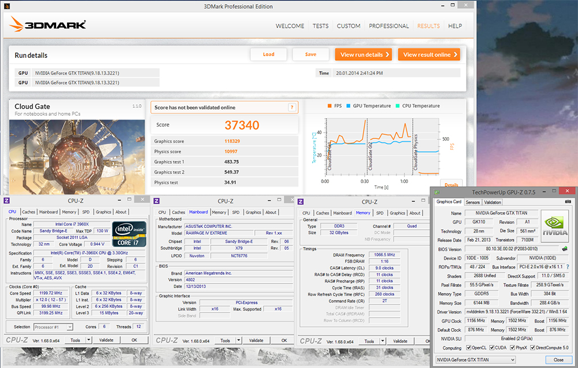Viewport: 578px width, 368px height.
Task: Expand Tools arrow in the Mainboard window
Action: [239, 340]
